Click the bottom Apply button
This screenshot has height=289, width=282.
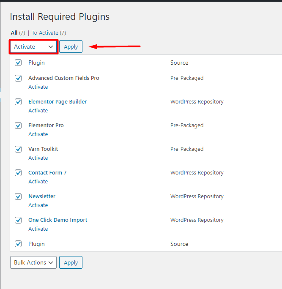click(71, 262)
